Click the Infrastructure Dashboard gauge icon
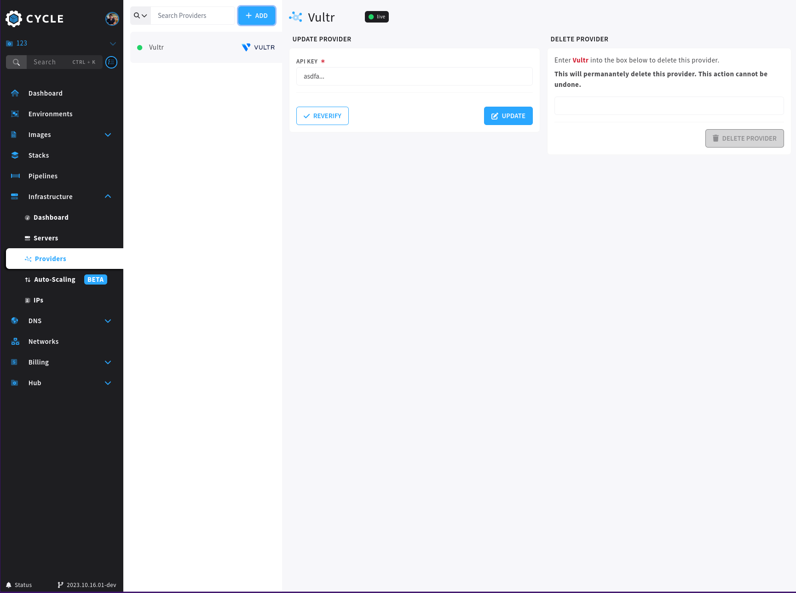This screenshot has width=796, height=593. (28, 218)
